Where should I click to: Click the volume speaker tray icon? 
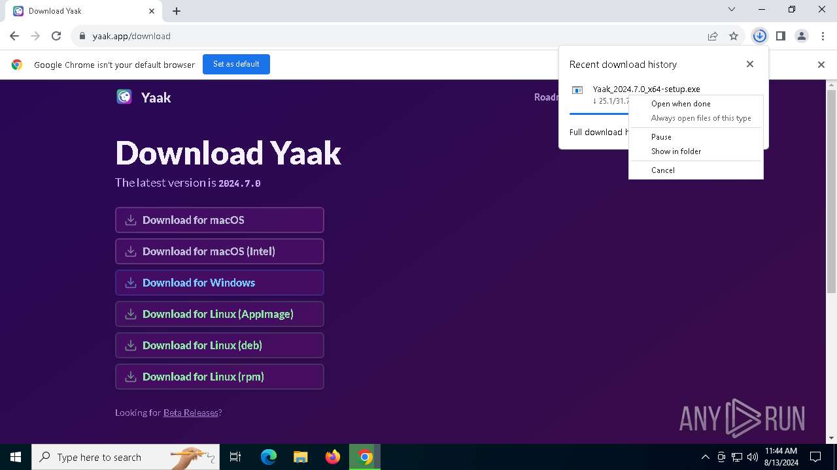[x=753, y=457]
